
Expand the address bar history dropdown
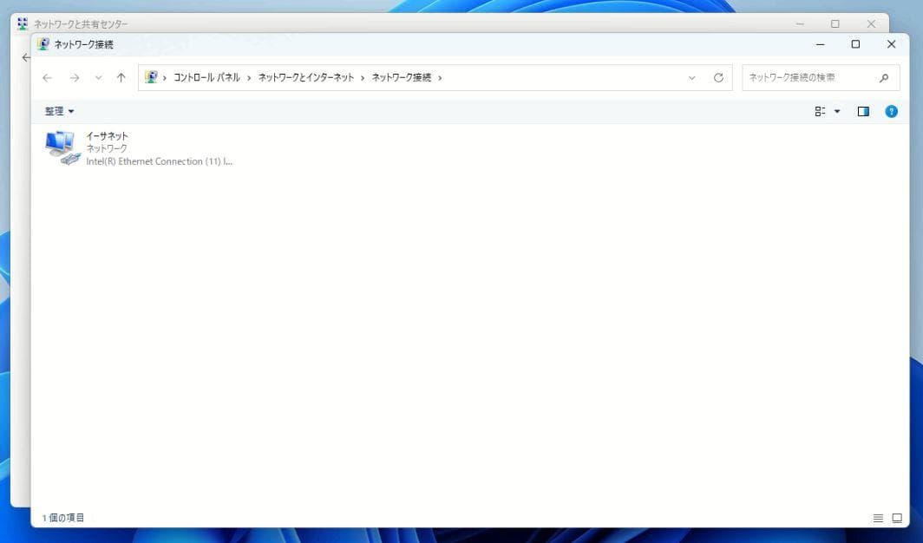(691, 78)
